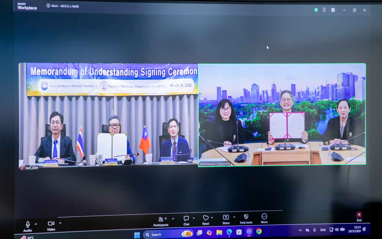
Task: Open Google Chrome from the taskbar
Action: [259, 231]
